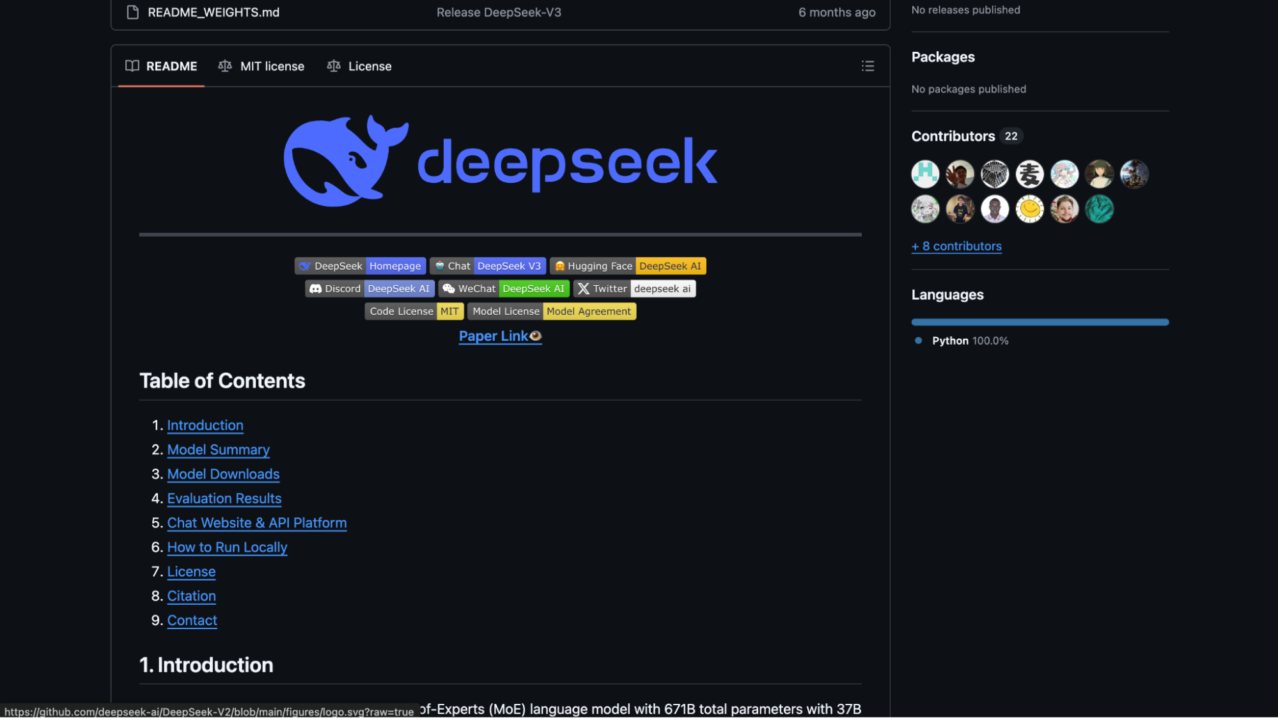1278x718 pixels.
Task: Open first contributor avatar with teal H
Action: pos(925,174)
